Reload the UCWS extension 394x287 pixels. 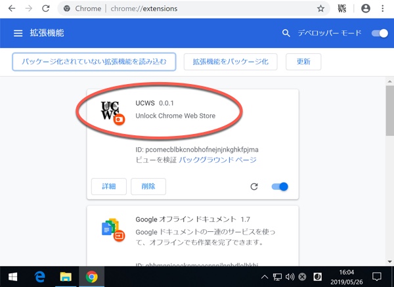tap(254, 187)
